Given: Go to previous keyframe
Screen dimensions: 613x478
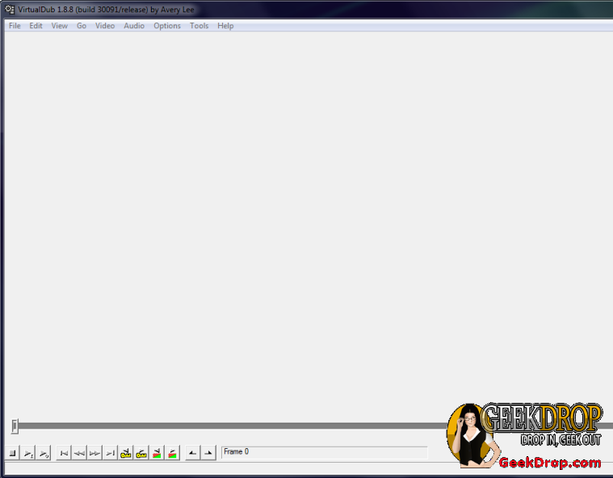Looking at the screenshot, I should (126, 454).
